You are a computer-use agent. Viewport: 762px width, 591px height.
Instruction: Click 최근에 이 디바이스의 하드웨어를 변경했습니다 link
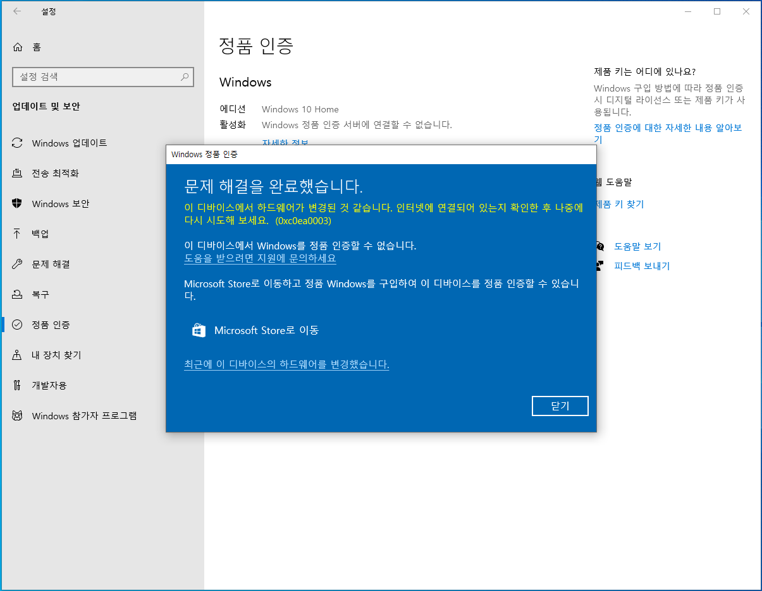point(286,364)
